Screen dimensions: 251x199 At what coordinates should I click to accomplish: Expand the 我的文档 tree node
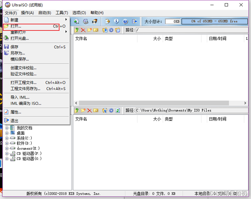coord(7,128)
